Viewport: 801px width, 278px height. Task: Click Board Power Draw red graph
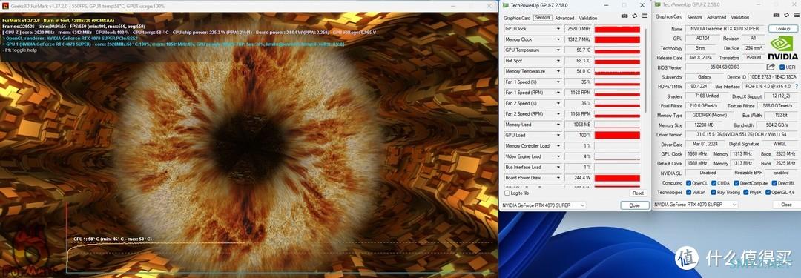tap(617, 178)
